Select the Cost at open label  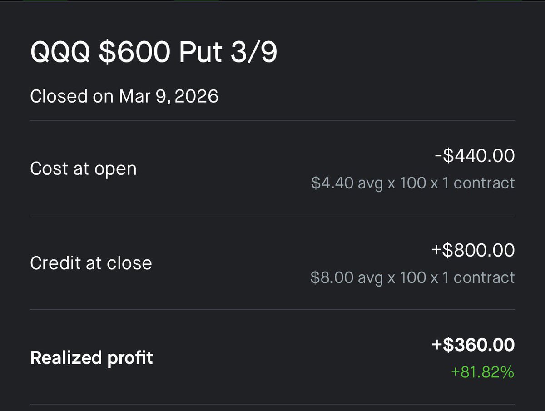pyautogui.click(x=83, y=168)
